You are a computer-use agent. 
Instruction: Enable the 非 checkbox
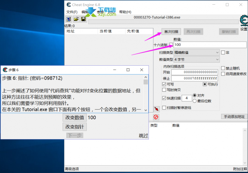point(223,52)
